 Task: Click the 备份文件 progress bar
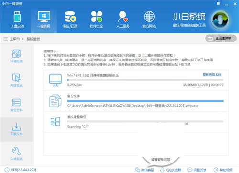click(x=145, y=101)
